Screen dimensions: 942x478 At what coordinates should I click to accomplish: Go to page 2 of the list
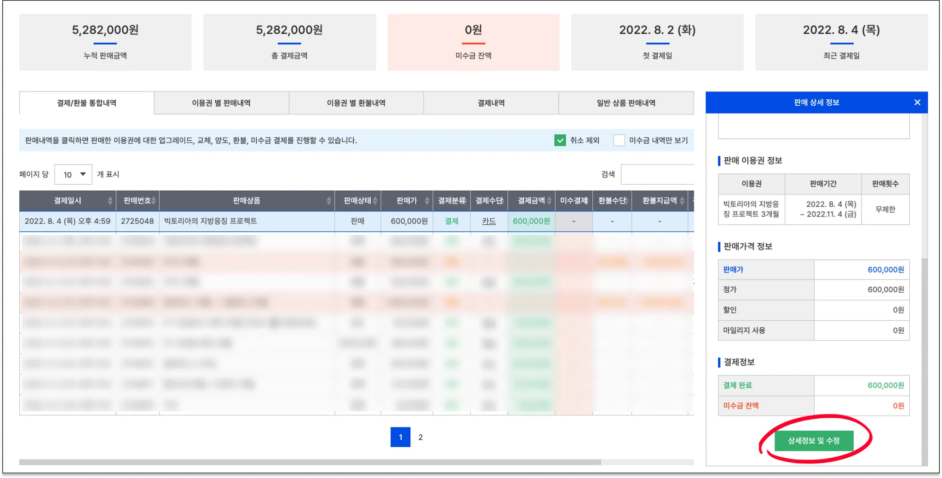tap(420, 437)
